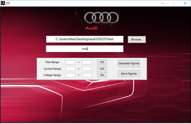Minimize the OS window
Image resolution: width=191 pixels, height=124 pixels.
click(x=162, y=3)
